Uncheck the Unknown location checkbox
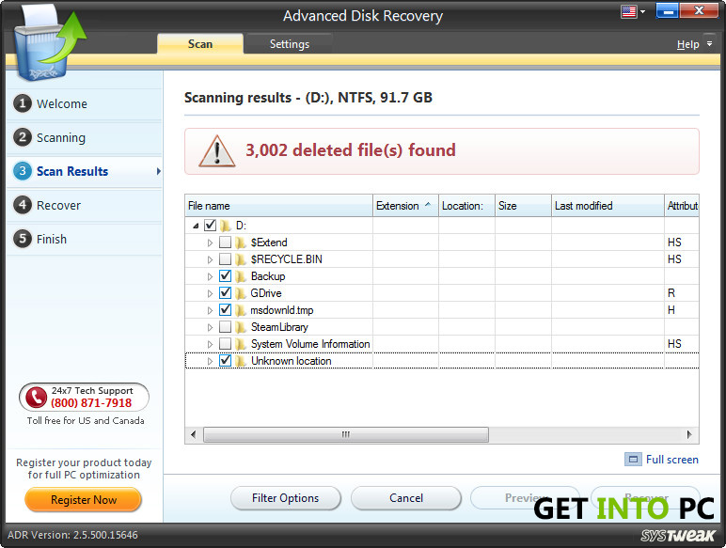The image size is (726, 548). [x=225, y=361]
